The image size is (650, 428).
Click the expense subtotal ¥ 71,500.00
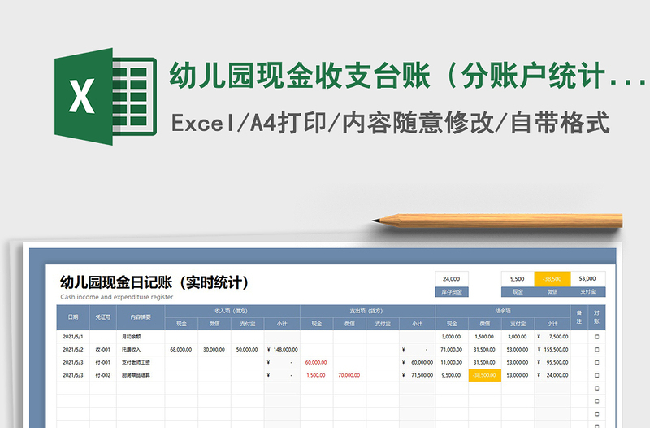click(x=418, y=375)
